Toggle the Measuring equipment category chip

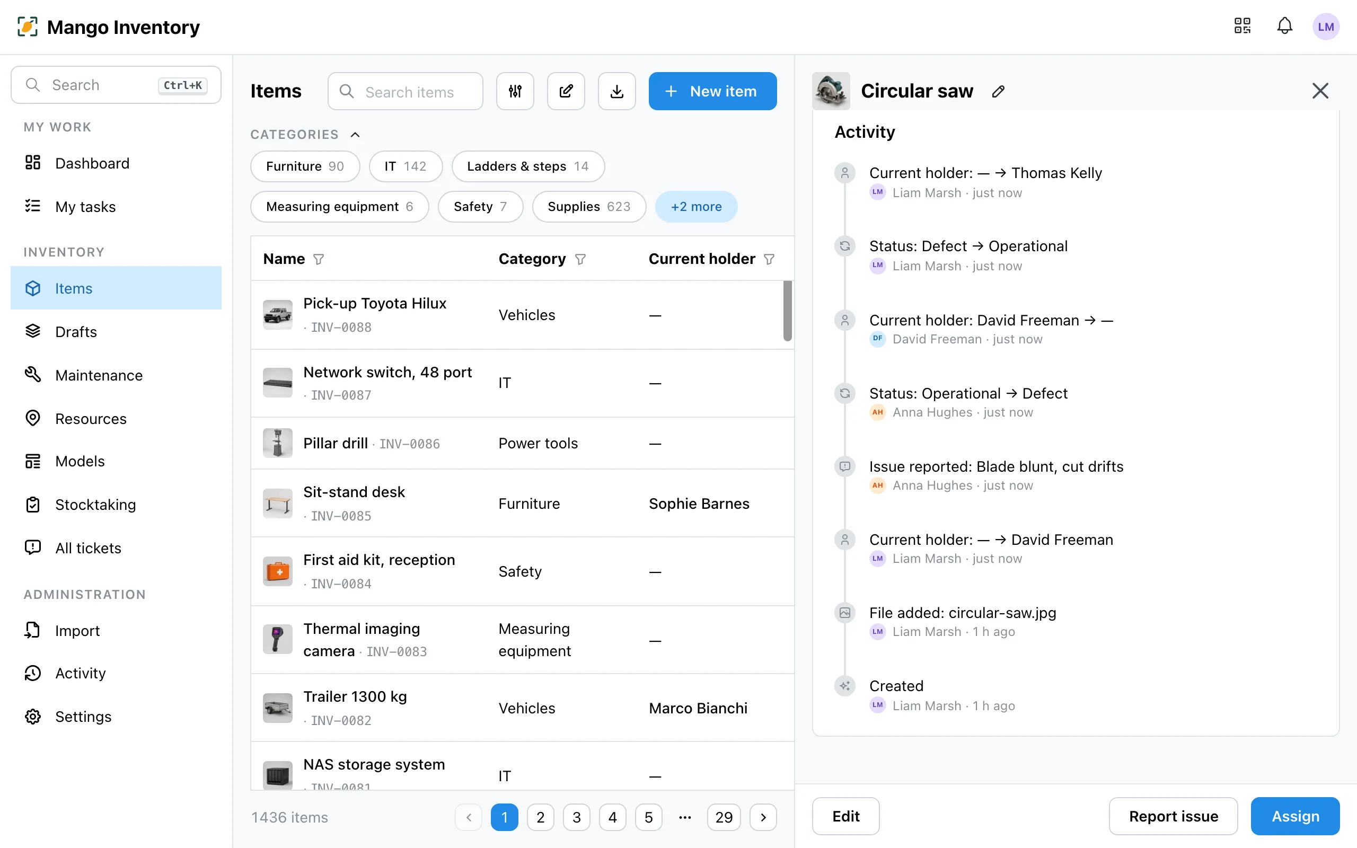click(339, 206)
